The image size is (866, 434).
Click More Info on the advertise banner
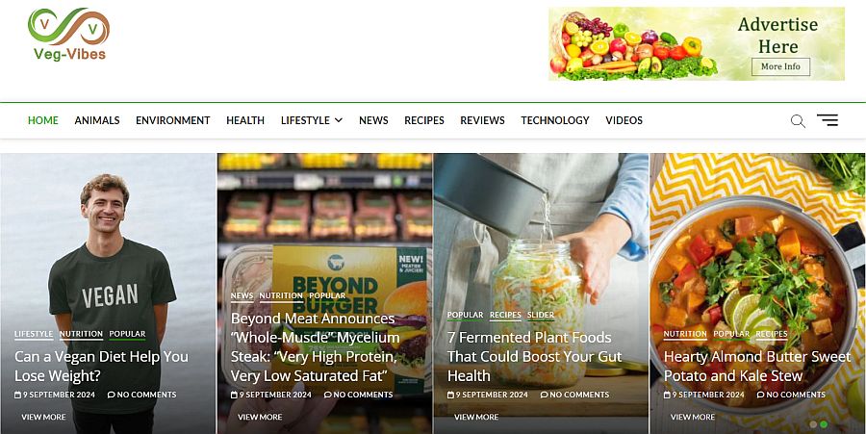(780, 66)
